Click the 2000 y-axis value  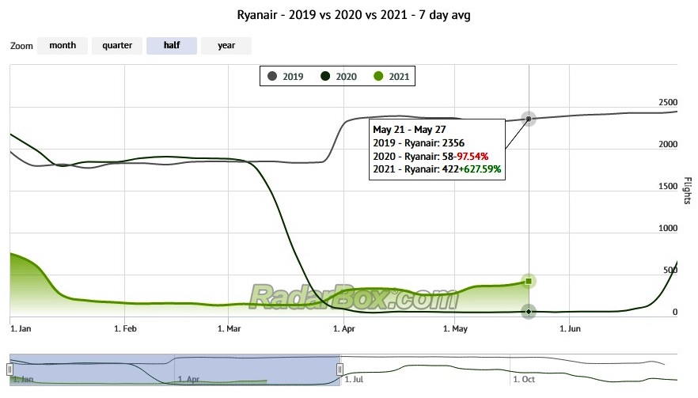(x=668, y=144)
